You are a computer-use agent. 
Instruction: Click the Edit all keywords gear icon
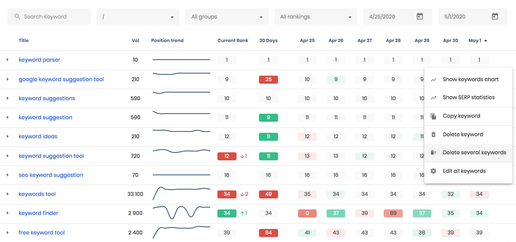433,171
